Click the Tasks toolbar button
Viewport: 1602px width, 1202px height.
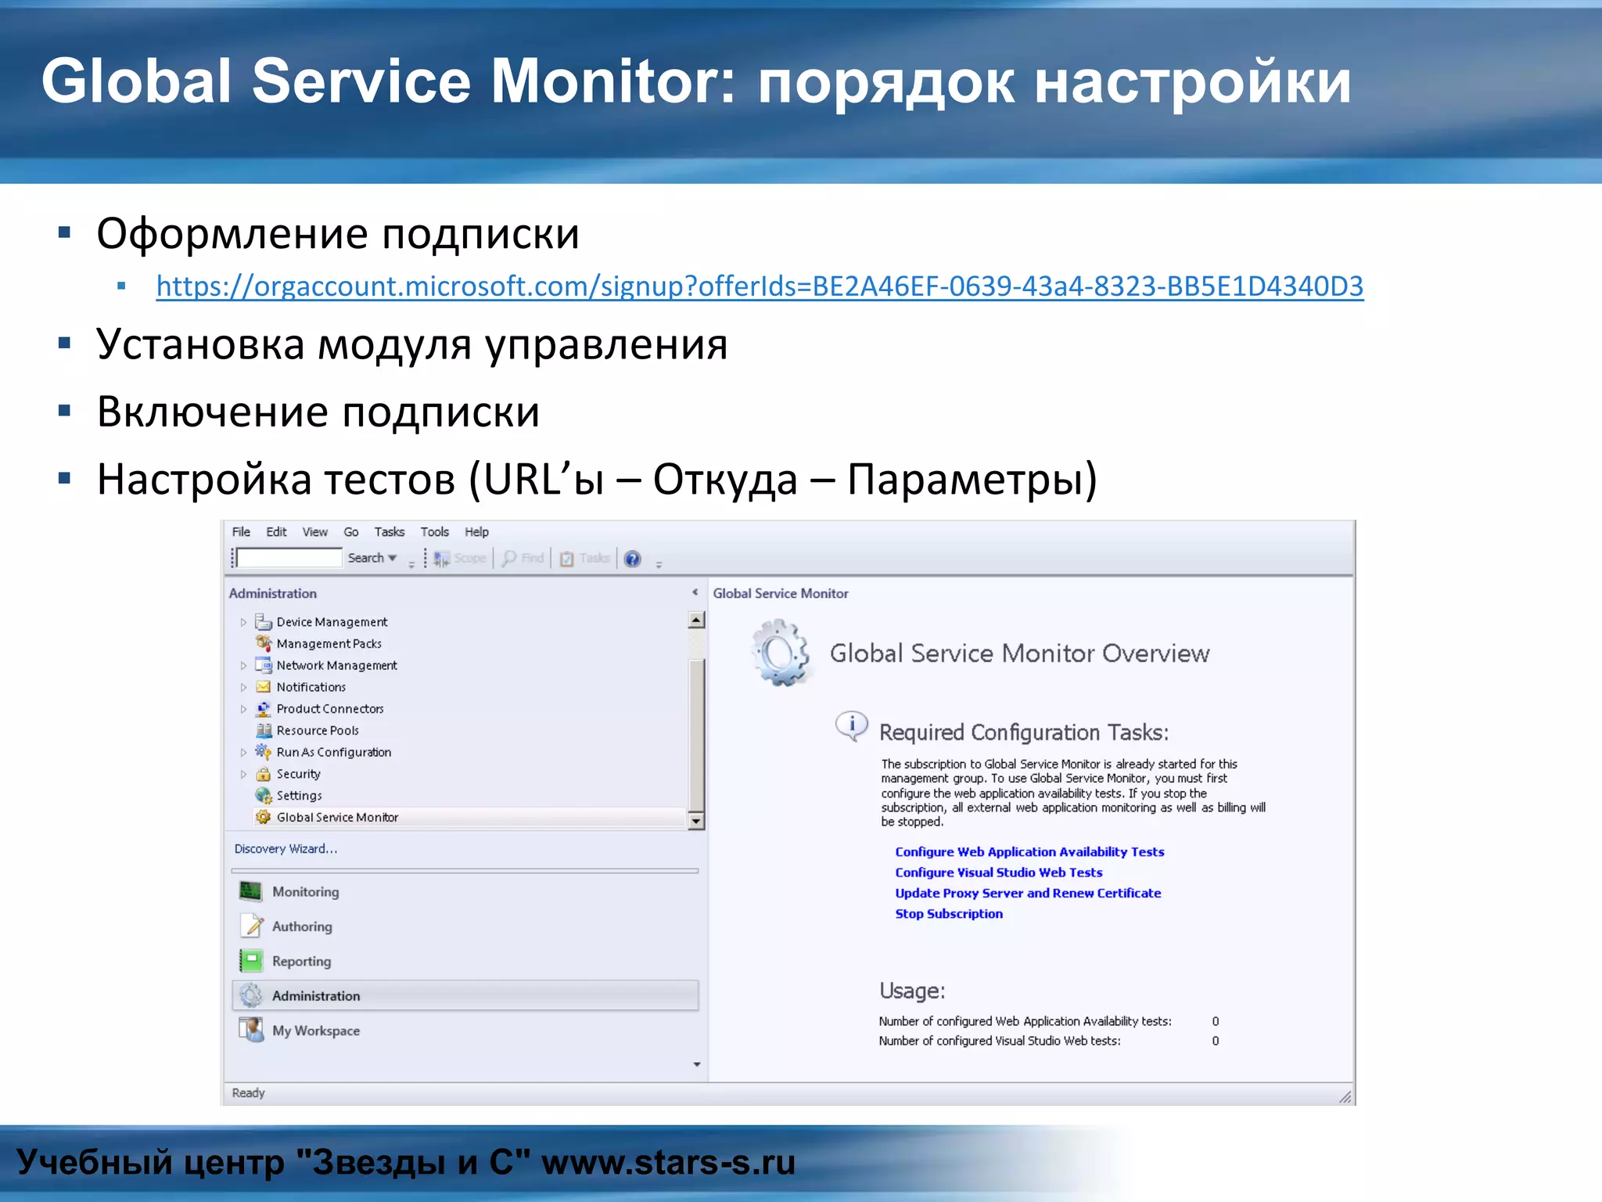(x=584, y=558)
